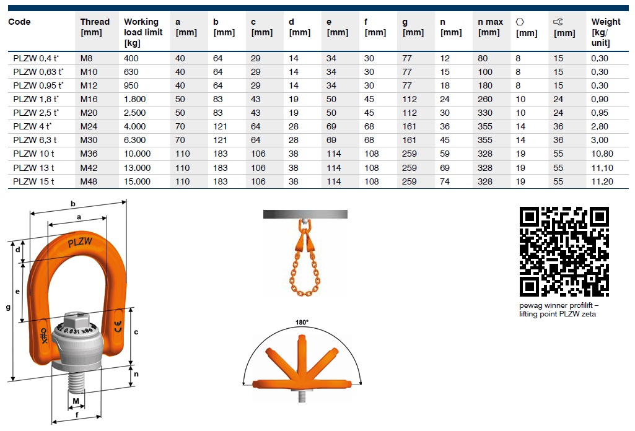This screenshot has height=431, width=635.
Task: Click the n max value '100'
Action: coord(485,72)
